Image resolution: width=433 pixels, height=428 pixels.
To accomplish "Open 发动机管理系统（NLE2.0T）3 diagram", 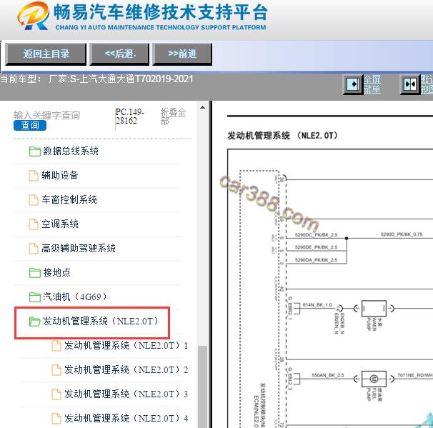I will click(126, 394).
